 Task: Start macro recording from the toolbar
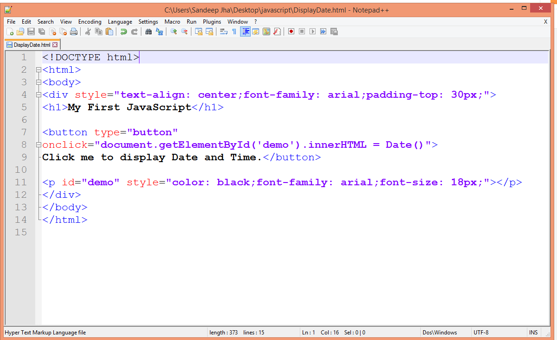(291, 31)
